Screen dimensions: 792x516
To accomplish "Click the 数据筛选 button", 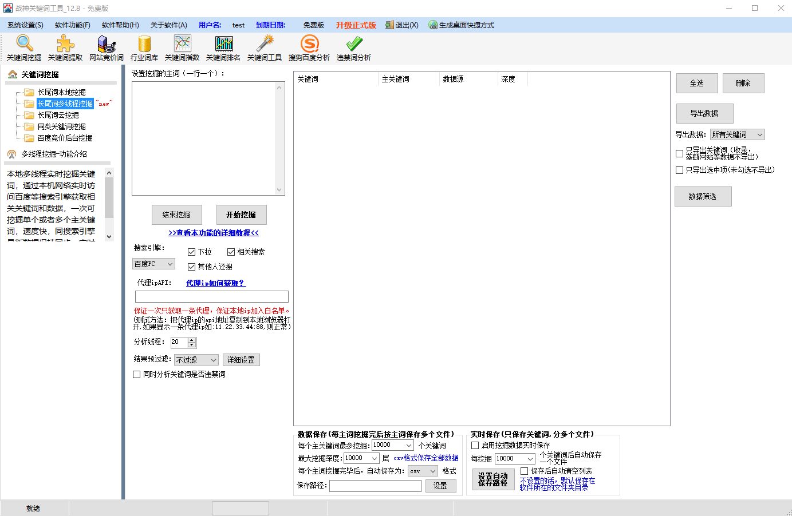I will click(703, 196).
